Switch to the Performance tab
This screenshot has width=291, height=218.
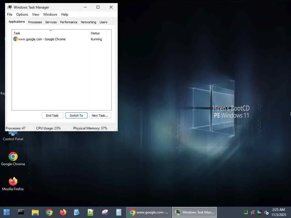[69, 22]
